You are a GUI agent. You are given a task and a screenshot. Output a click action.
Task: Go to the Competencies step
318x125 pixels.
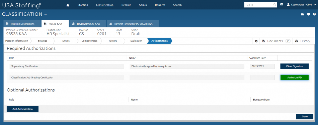tap(89, 41)
